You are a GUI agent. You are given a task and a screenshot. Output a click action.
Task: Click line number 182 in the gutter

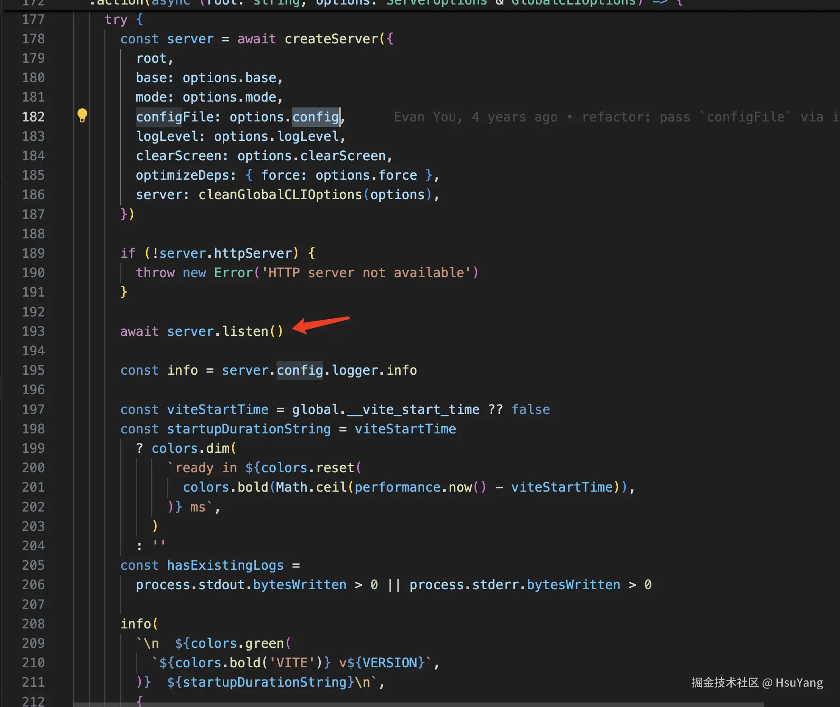tap(33, 117)
